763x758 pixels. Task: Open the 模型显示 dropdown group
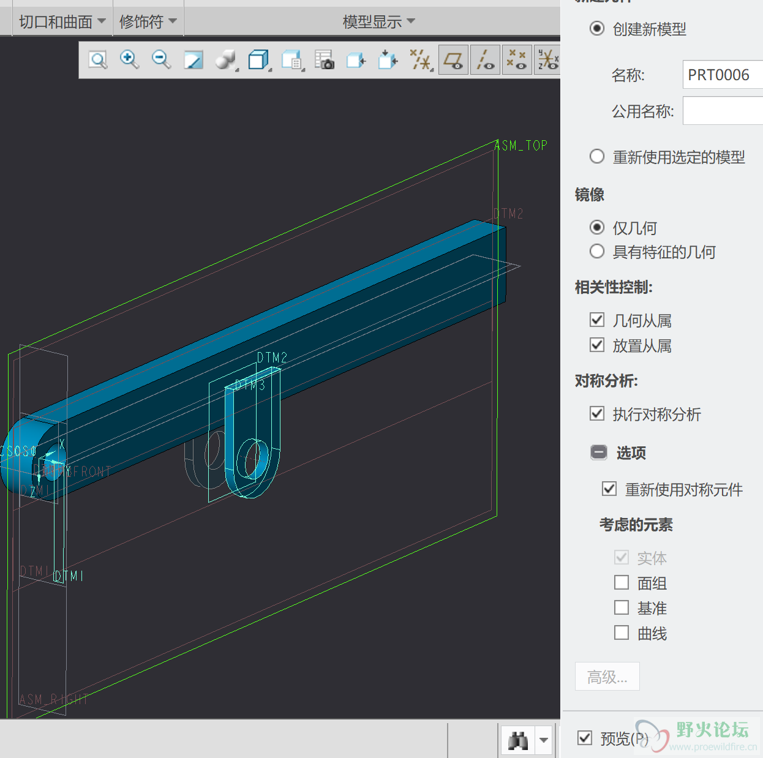coord(378,22)
